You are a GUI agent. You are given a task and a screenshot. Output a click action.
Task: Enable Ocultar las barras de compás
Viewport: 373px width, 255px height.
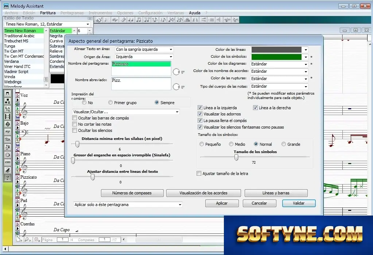[75, 118]
